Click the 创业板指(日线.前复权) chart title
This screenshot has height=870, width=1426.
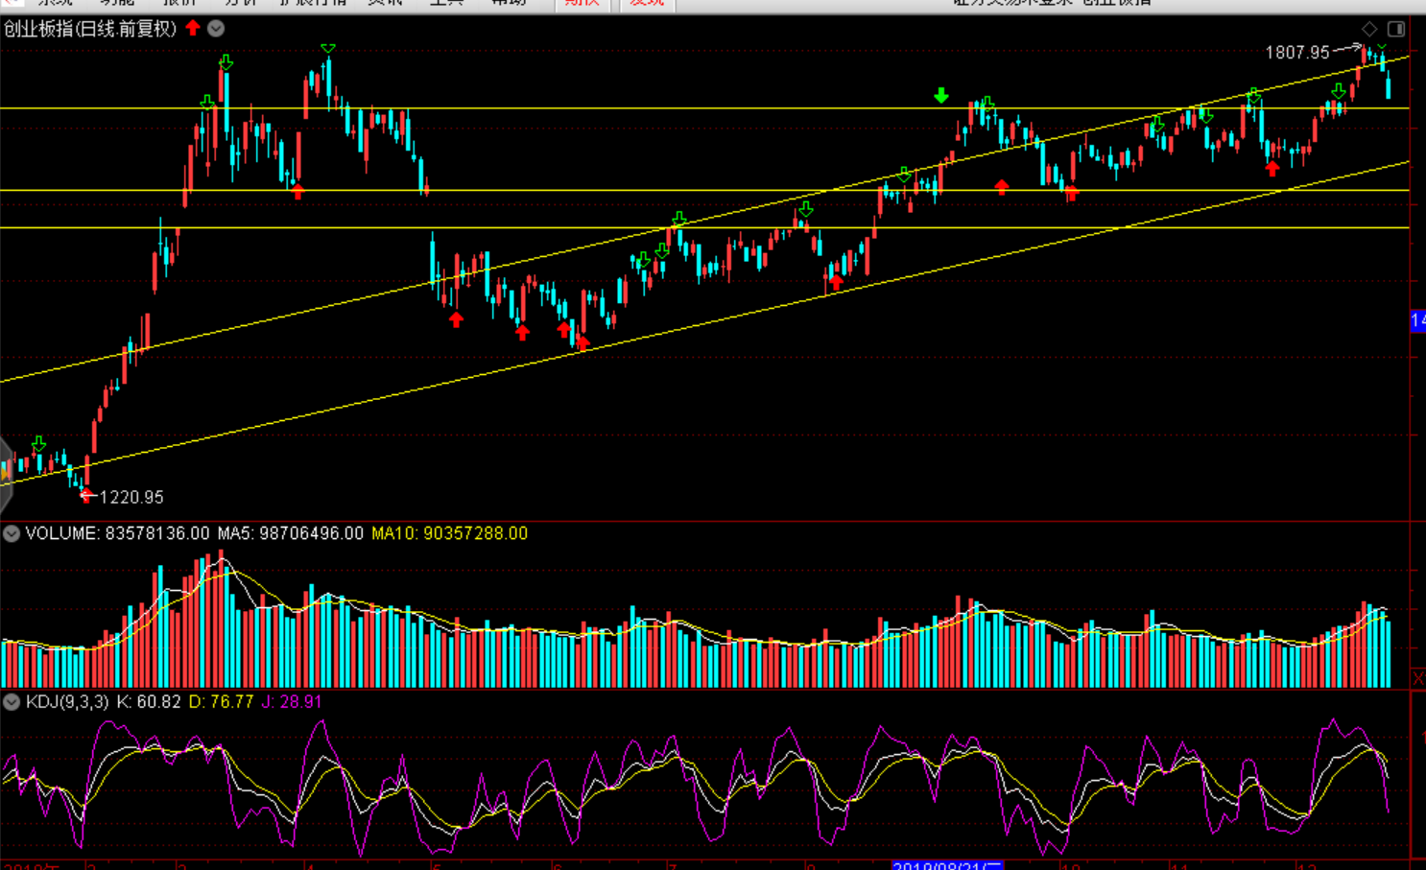point(90,29)
